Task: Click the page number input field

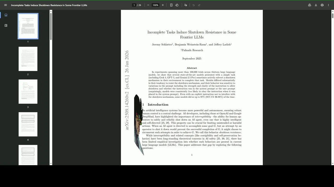Action: click(134, 5)
